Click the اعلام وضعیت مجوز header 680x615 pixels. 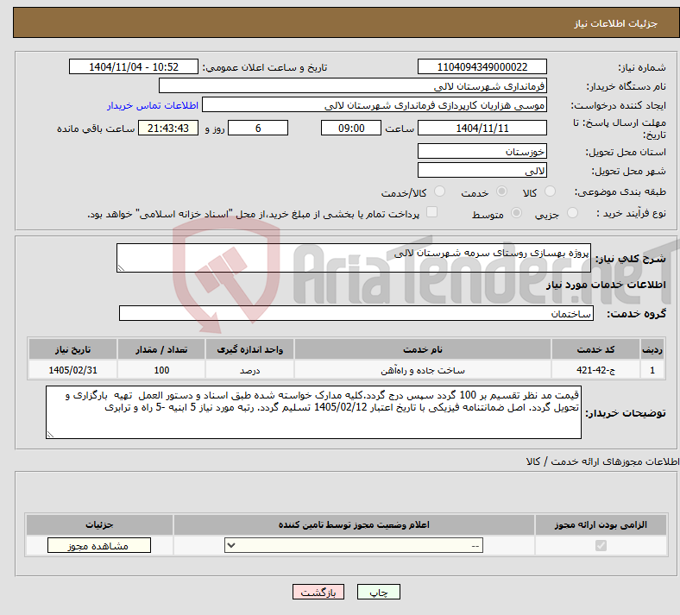click(x=354, y=524)
